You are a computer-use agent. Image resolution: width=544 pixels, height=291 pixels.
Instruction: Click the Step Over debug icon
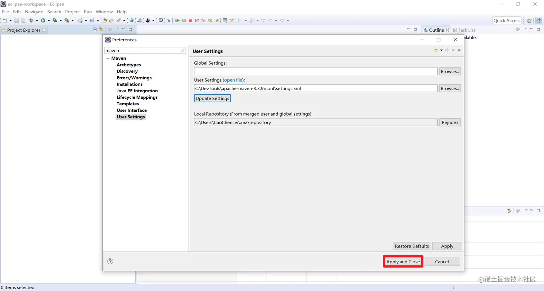click(x=210, y=20)
